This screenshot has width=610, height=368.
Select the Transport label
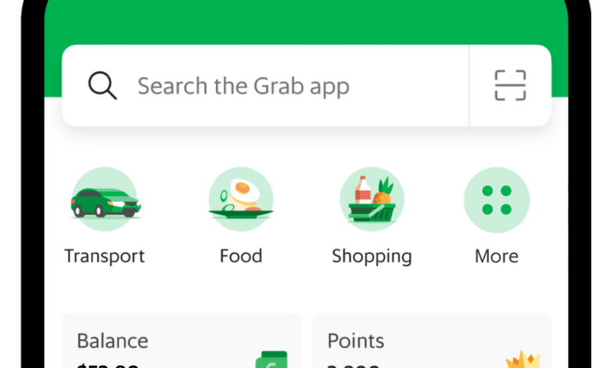pyautogui.click(x=105, y=256)
